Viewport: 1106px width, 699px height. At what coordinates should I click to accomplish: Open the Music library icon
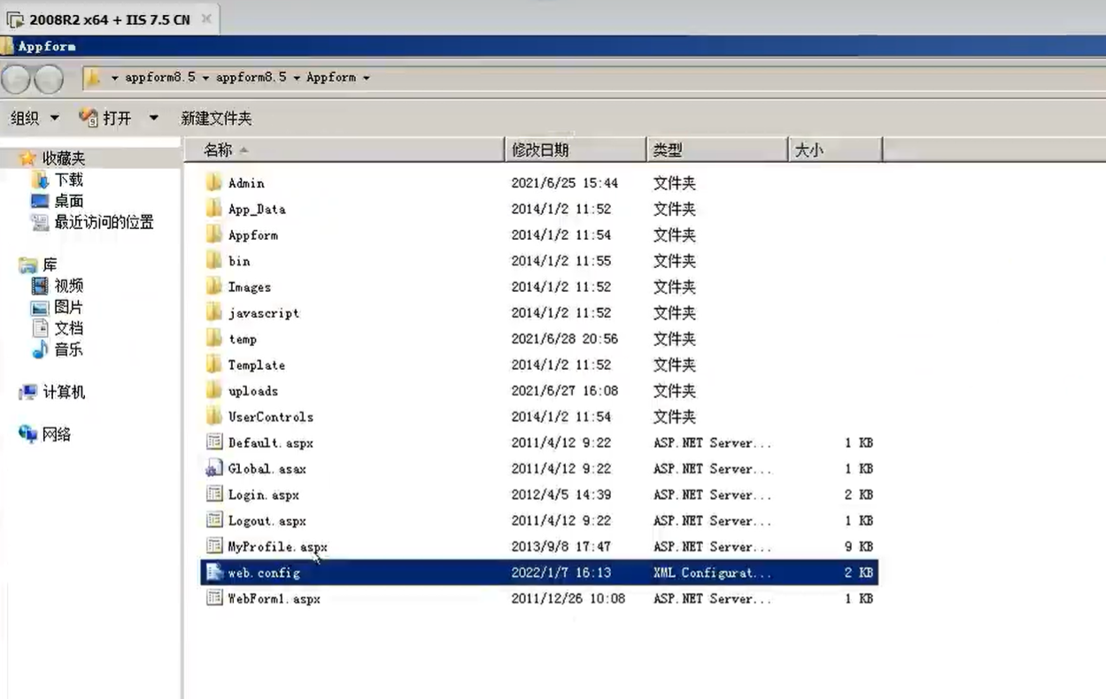tap(40, 350)
